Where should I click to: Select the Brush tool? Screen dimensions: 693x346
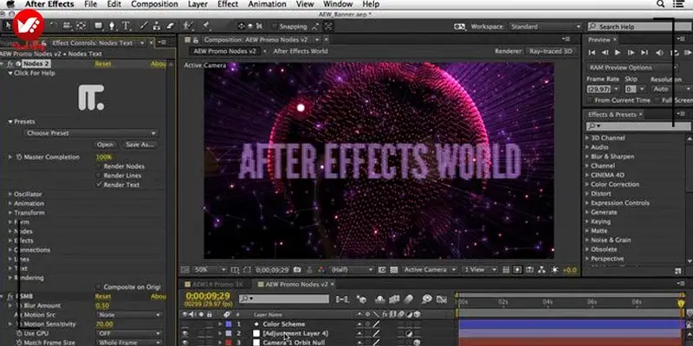tap(145, 26)
